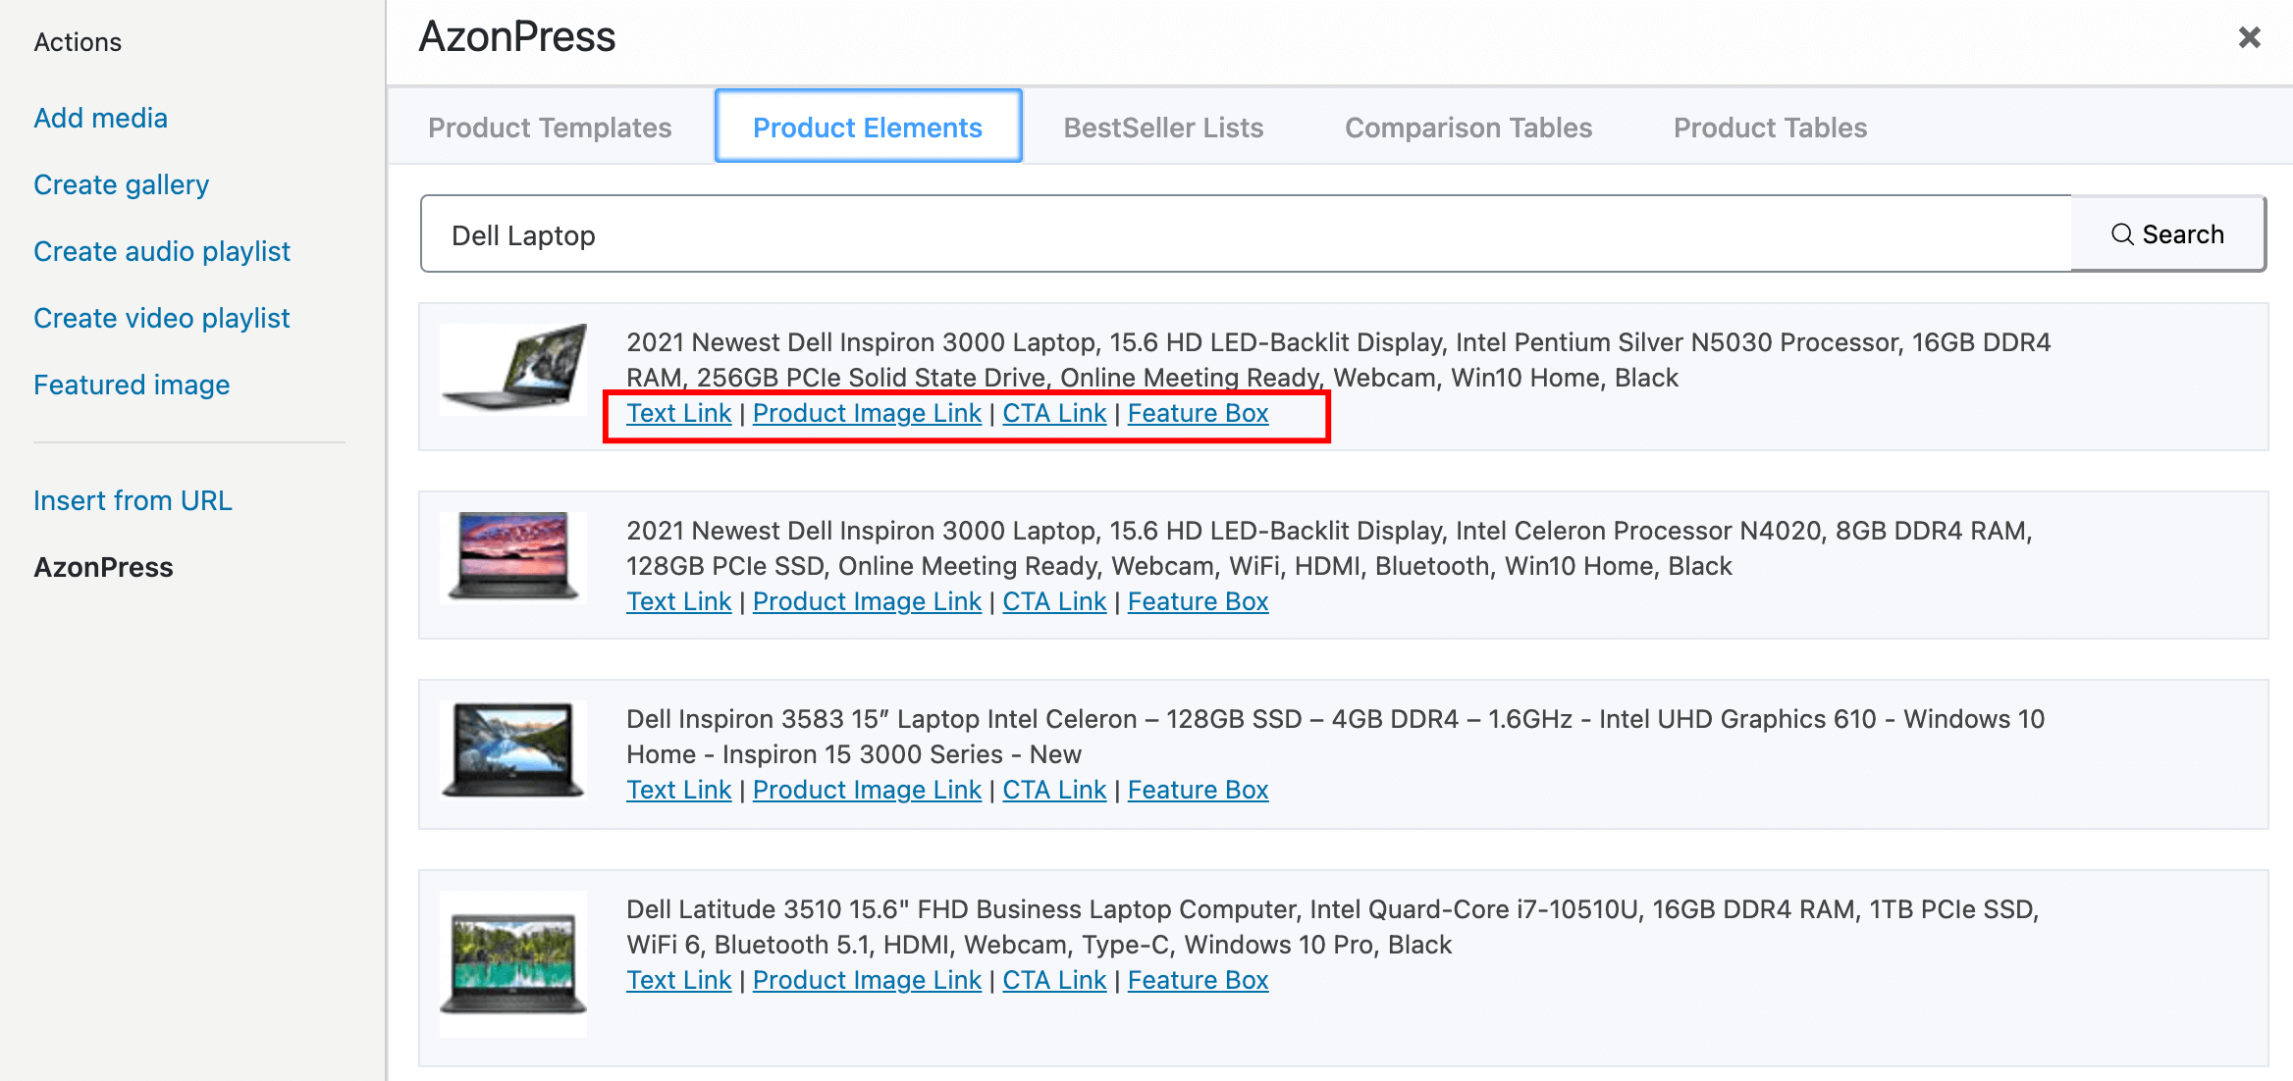2293x1081 pixels.
Task: Click the Dell Latitude 3510 thumbnail
Action: (513, 963)
